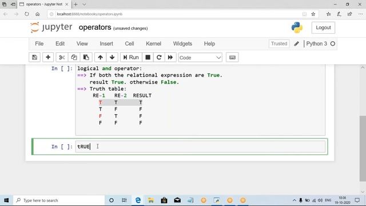Open Task View in taskbar
The height and width of the screenshot is (206, 366).
click(x=125, y=200)
